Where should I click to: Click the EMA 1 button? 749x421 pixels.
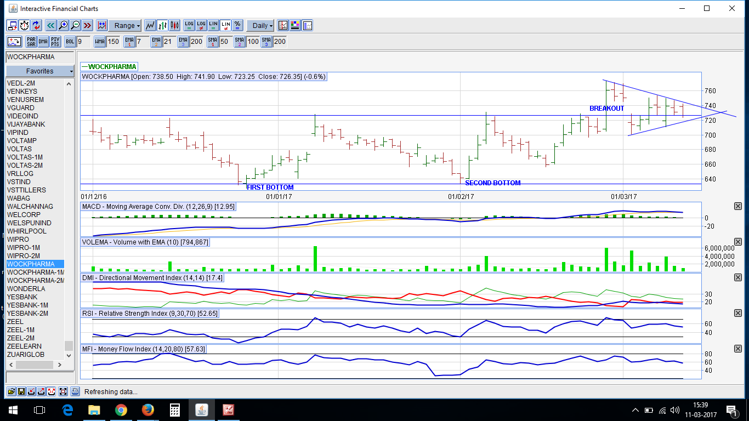click(129, 41)
